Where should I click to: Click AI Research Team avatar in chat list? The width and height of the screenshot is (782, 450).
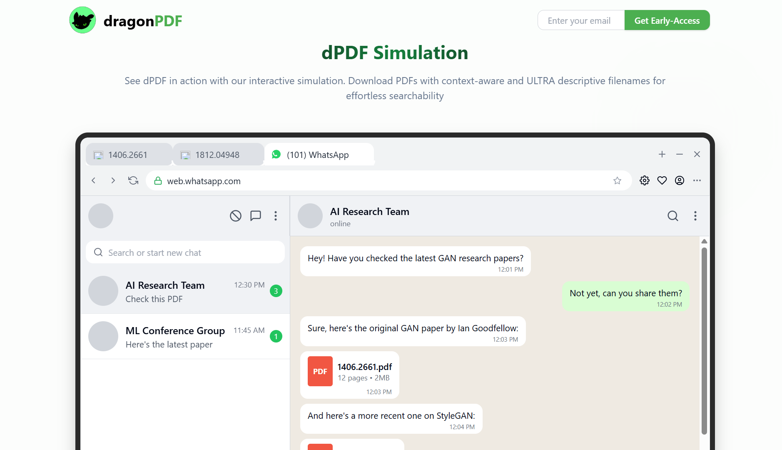(x=103, y=291)
